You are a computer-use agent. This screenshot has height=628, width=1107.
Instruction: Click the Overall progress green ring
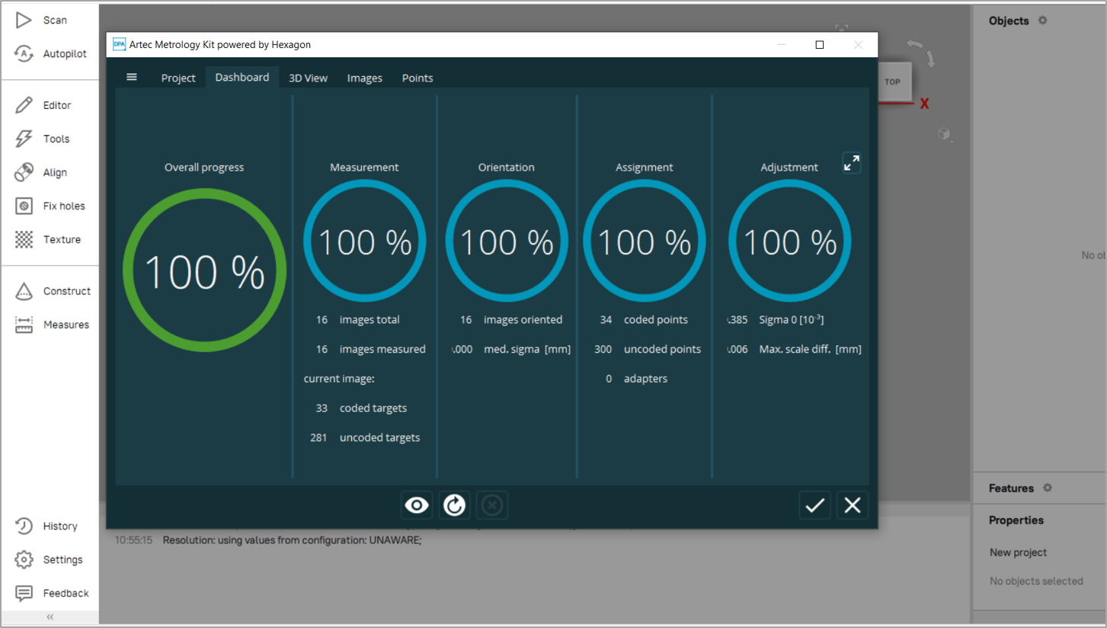204,270
